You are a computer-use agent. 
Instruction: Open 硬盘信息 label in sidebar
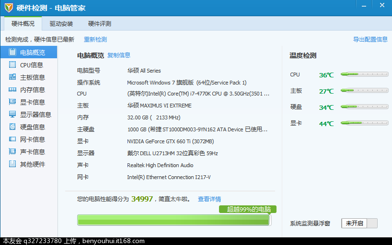tap(33, 127)
